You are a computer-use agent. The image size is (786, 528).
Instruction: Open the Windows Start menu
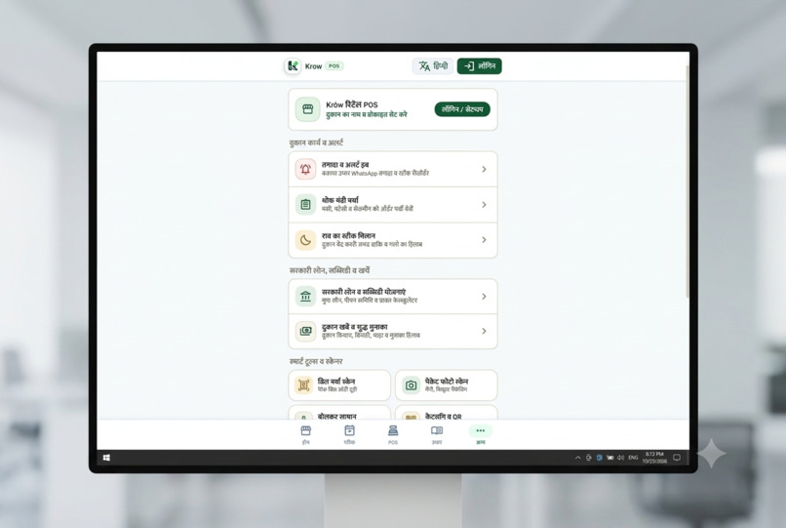click(106, 458)
